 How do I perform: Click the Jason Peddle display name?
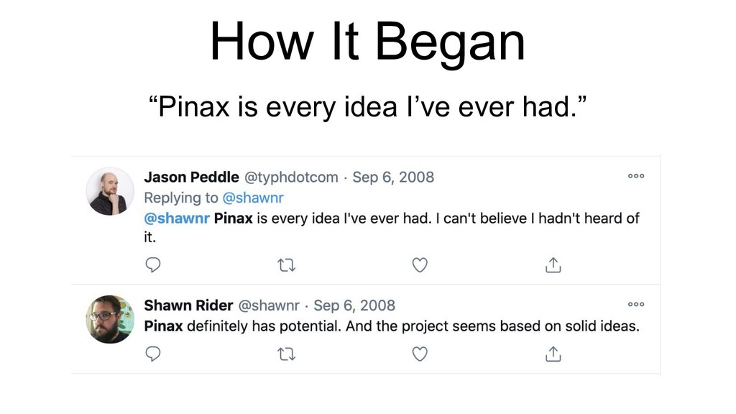191,177
